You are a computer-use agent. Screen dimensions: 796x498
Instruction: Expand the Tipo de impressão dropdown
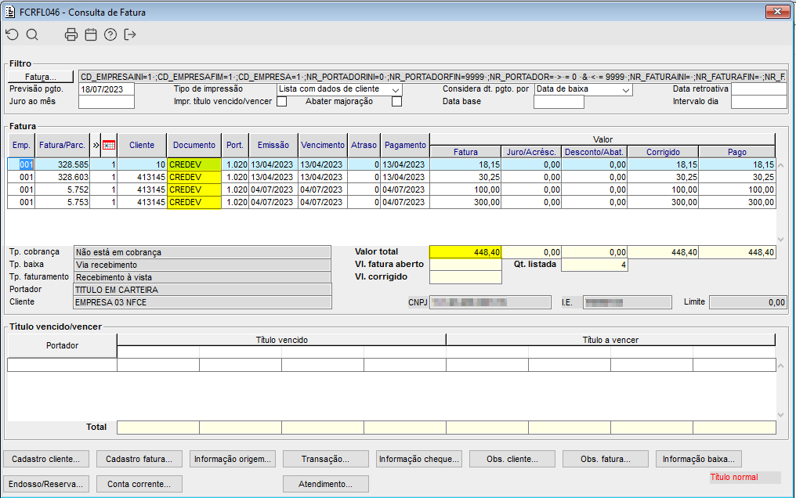coord(396,90)
